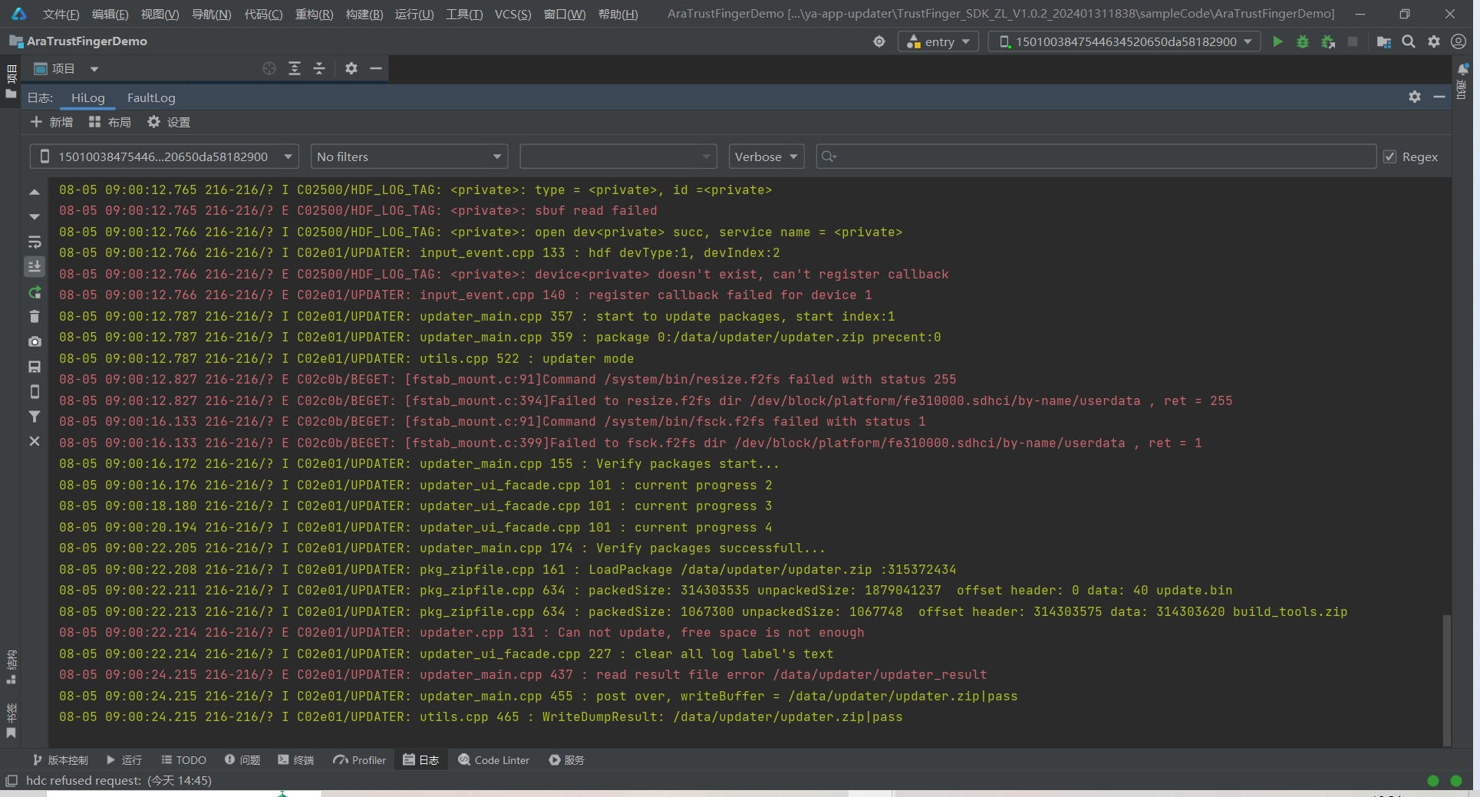Expand the project view dropdown arrow
The width and height of the screenshot is (1480, 797).
pyautogui.click(x=94, y=69)
